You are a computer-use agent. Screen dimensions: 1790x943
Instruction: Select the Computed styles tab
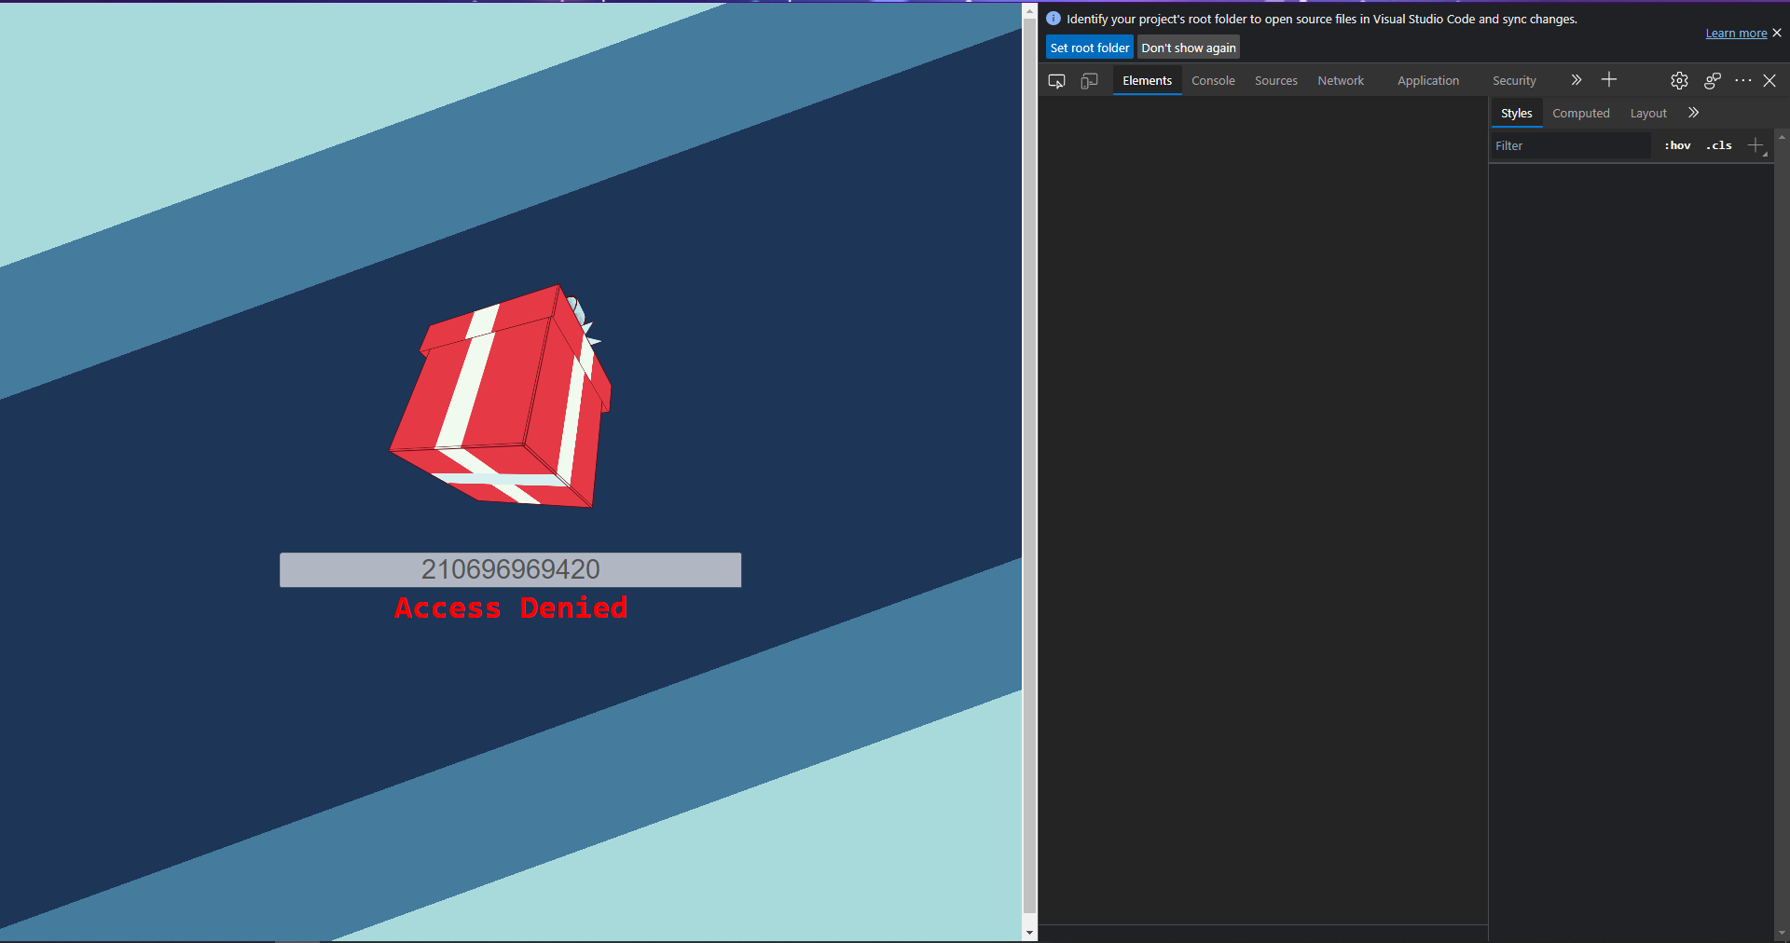[1580, 114]
